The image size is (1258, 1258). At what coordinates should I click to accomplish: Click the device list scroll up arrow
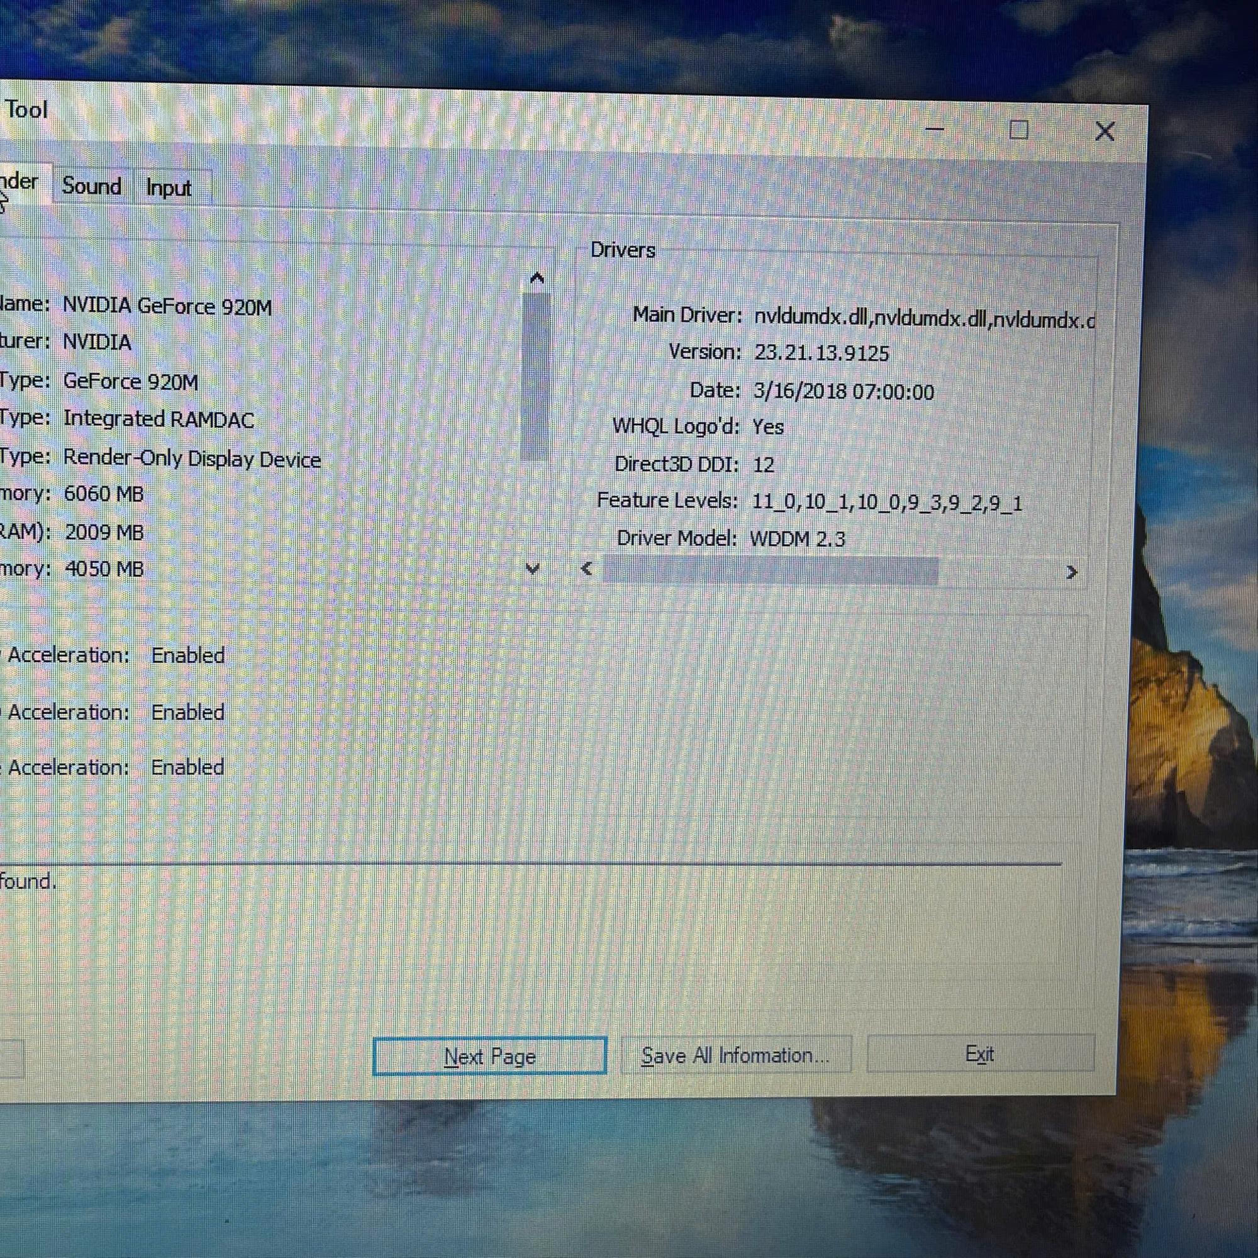tap(537, 278)
